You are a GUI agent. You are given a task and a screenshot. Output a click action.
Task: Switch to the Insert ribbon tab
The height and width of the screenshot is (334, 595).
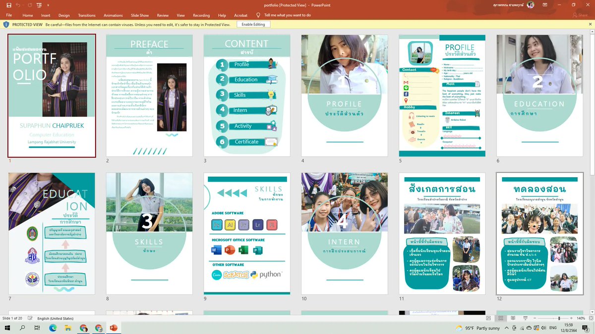click(x=46, y=15)
